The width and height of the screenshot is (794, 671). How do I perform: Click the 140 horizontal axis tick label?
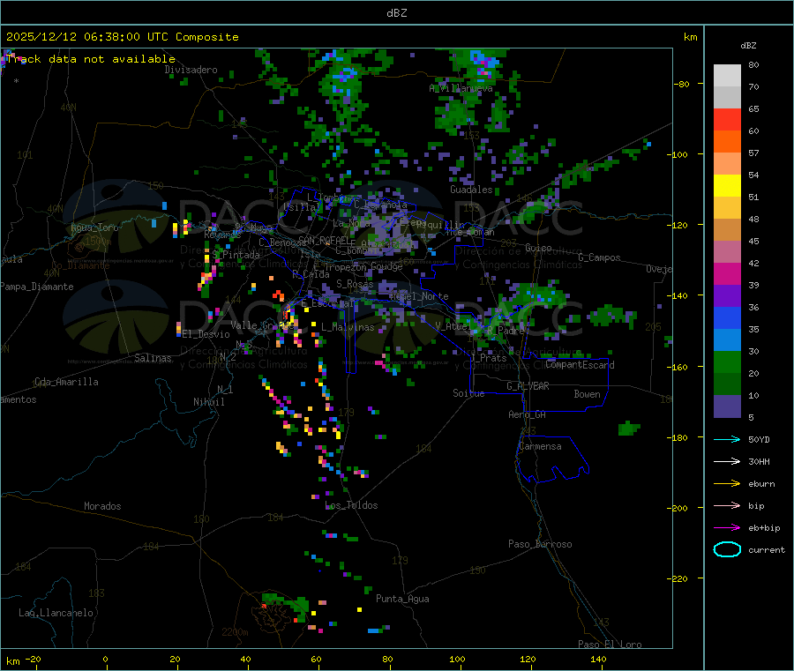pos(598,660)
